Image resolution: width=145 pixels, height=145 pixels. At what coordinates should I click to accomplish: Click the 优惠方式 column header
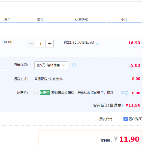pyautogui.click(x=81, y=20)
